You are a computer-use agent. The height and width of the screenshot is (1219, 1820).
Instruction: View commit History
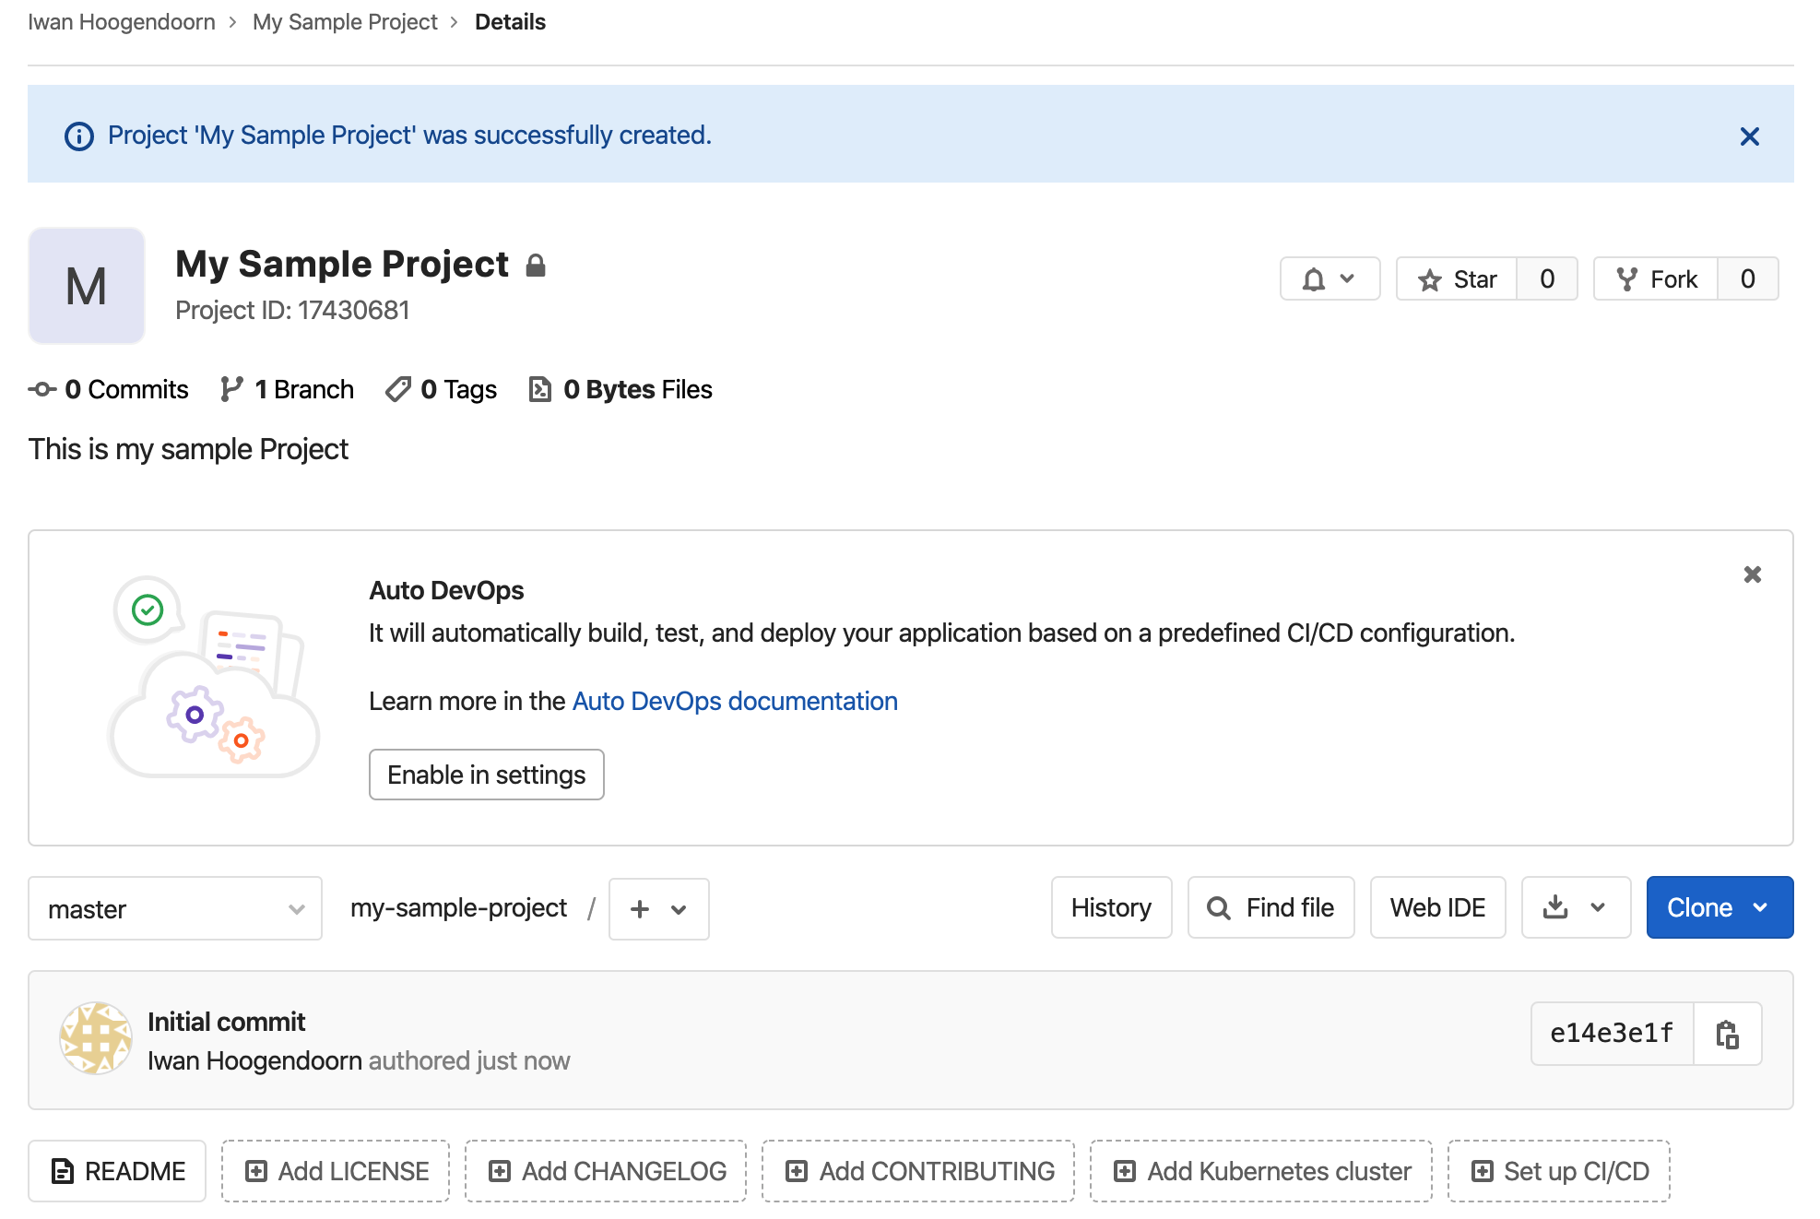1110,907
